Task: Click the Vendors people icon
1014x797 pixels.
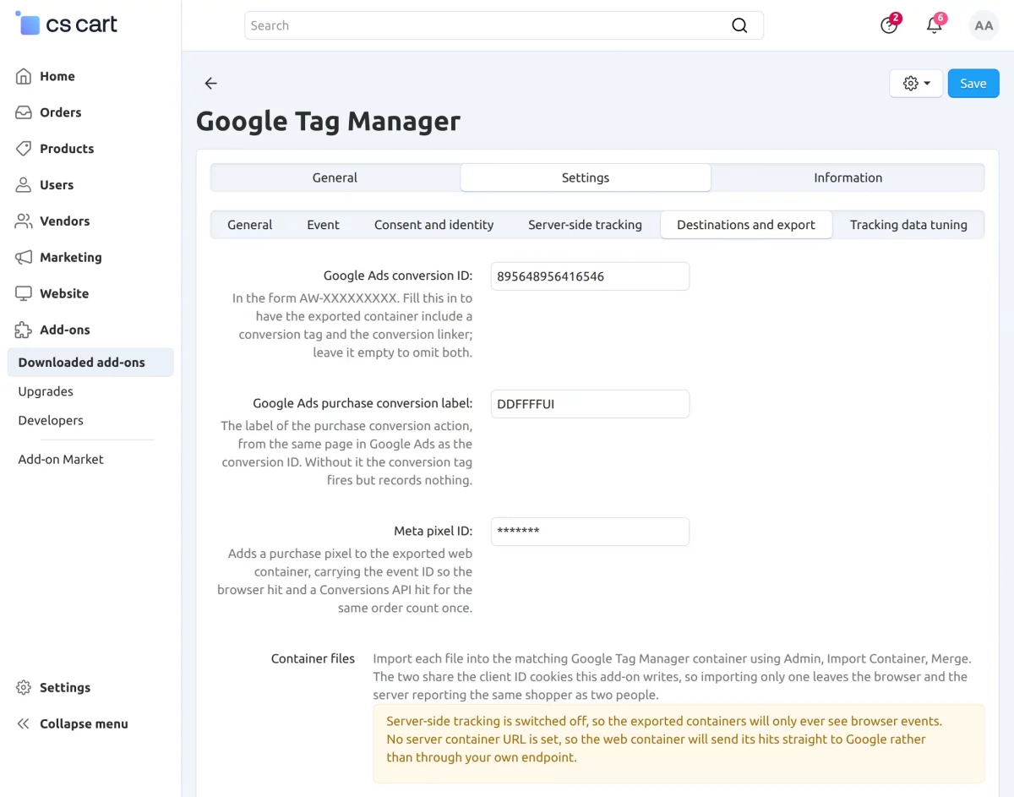Action: (x=25, y=221)
